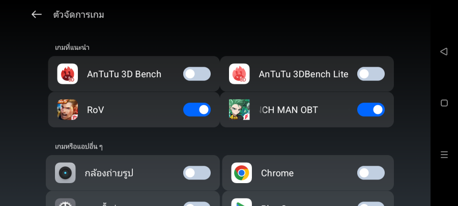Image resolution: width=458 pixels, height=206 pixels.
Task: Tap the camera app icon
Action: tap(66, 173)
